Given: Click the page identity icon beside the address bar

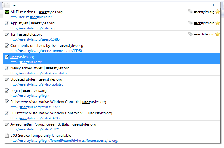Looking at the screenshot, I should click(x=6, y=5).
